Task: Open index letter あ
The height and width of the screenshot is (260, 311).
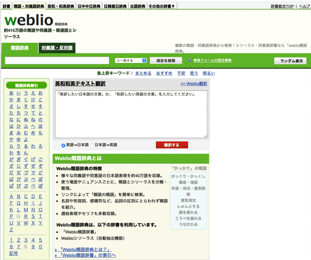Action: pyautogui.click(x=11, y=93)
